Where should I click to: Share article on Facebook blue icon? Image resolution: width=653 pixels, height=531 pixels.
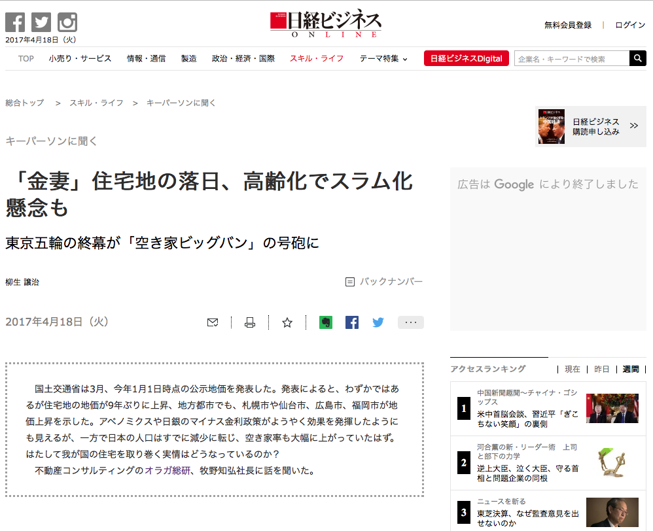pos(352,322)
